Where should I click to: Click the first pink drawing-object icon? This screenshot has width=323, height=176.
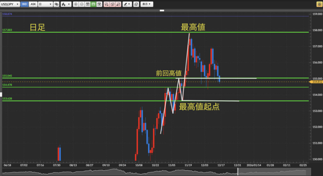click(106, 4)
